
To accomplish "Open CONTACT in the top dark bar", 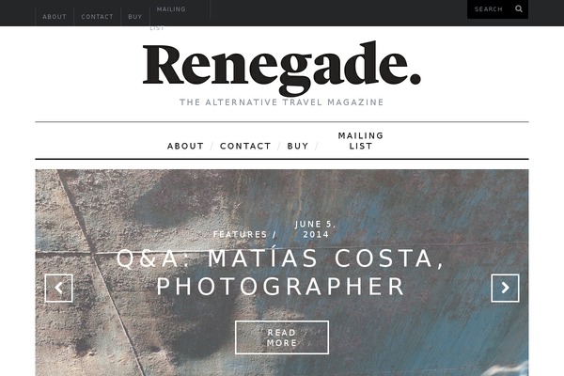I will (97, 17).
